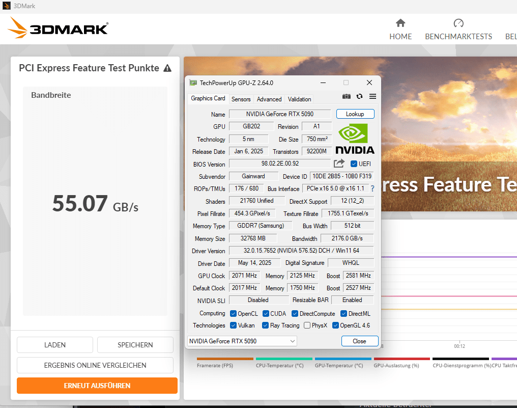Open the GPU-Z hamburger menu

pos(372,96)
